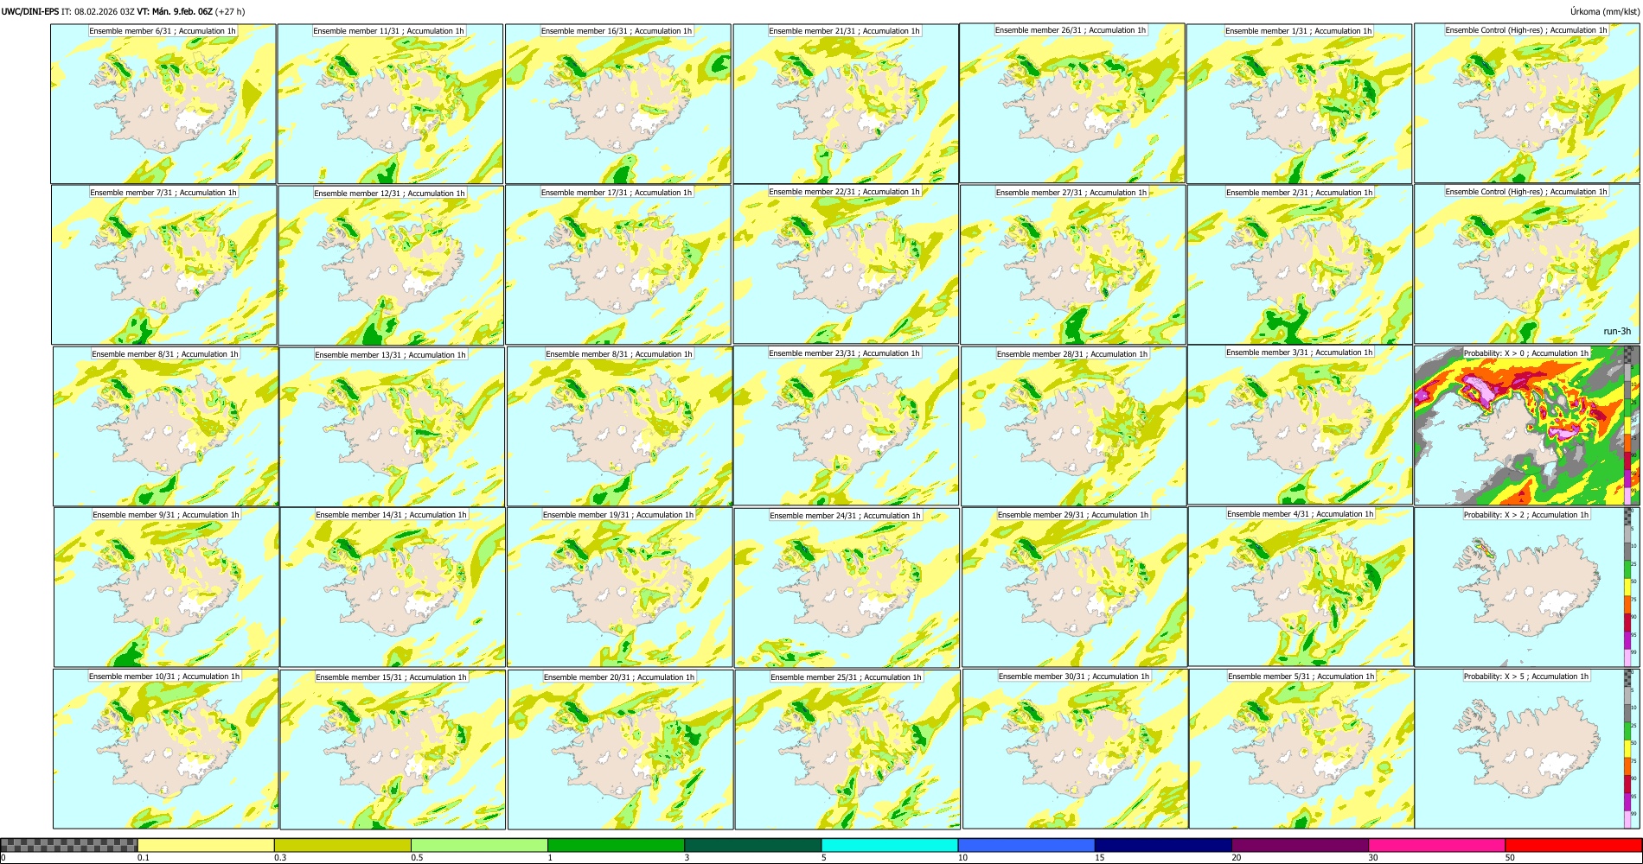
Task: Pick the purple 20–30 legend swatch
Action: (1300, 845)
